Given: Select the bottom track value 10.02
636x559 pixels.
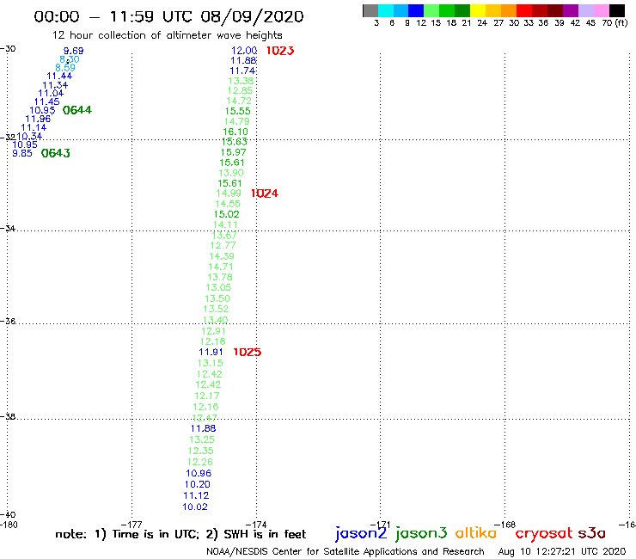Looking at the screenshot, I should click(195, 507).
